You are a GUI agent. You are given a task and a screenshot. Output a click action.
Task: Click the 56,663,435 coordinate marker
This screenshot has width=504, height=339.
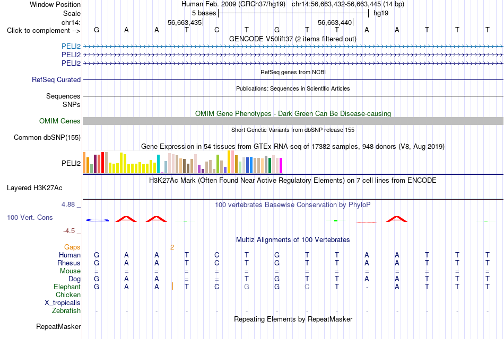click(185, 22)
